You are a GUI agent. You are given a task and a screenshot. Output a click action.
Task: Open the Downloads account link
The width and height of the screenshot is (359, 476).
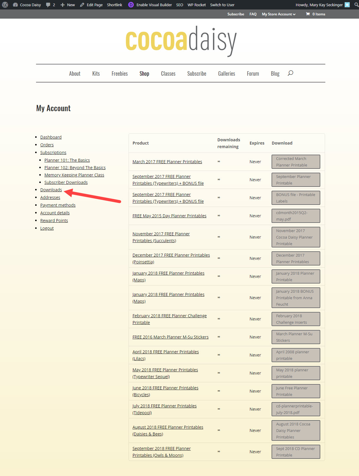click(51, 190)
